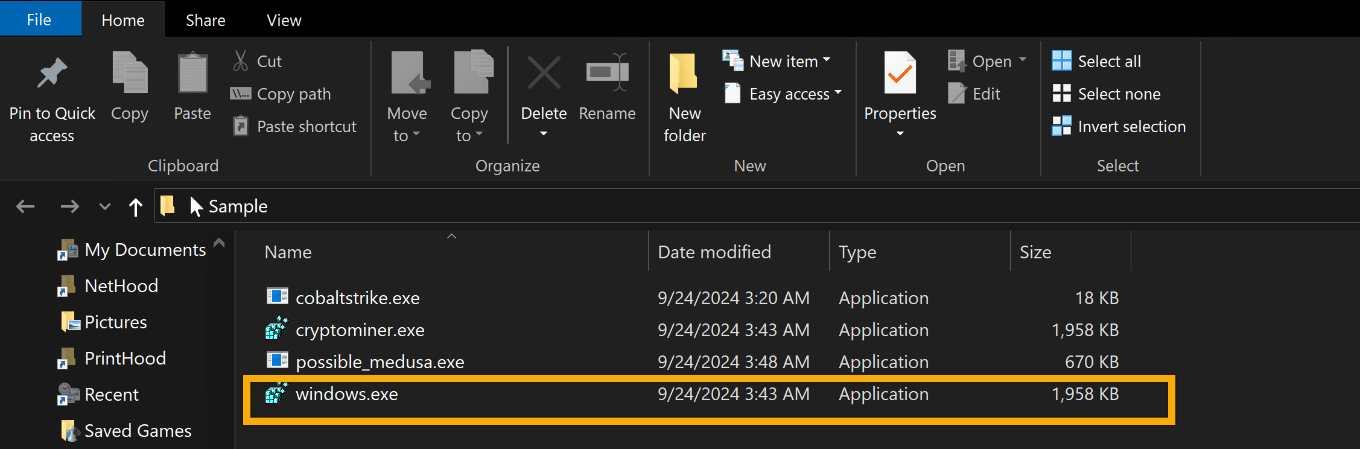Click the Select all icon
This screenshot has height=449, width=1360.
[x=1062, y=61]
